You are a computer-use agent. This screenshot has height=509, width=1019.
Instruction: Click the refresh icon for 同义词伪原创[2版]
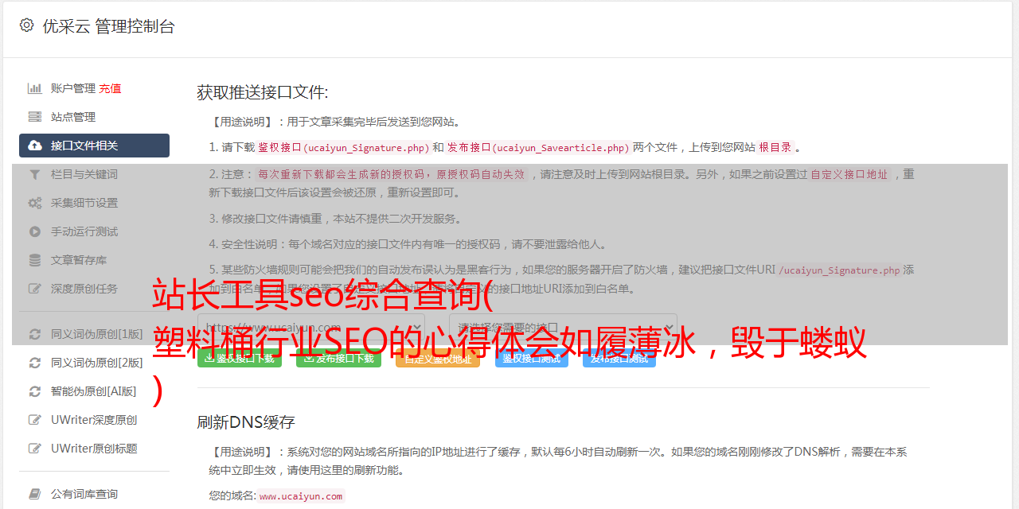[35, 363]
